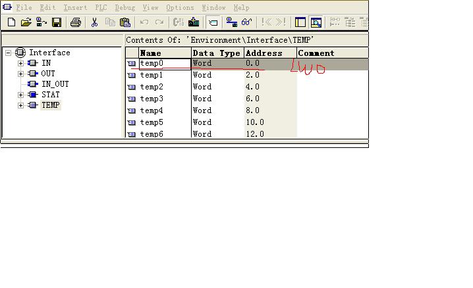Image resolution: width=473 pixels, height=288 pixels.
Task: Click the Word data type of temp1
Action: (217, 75)
